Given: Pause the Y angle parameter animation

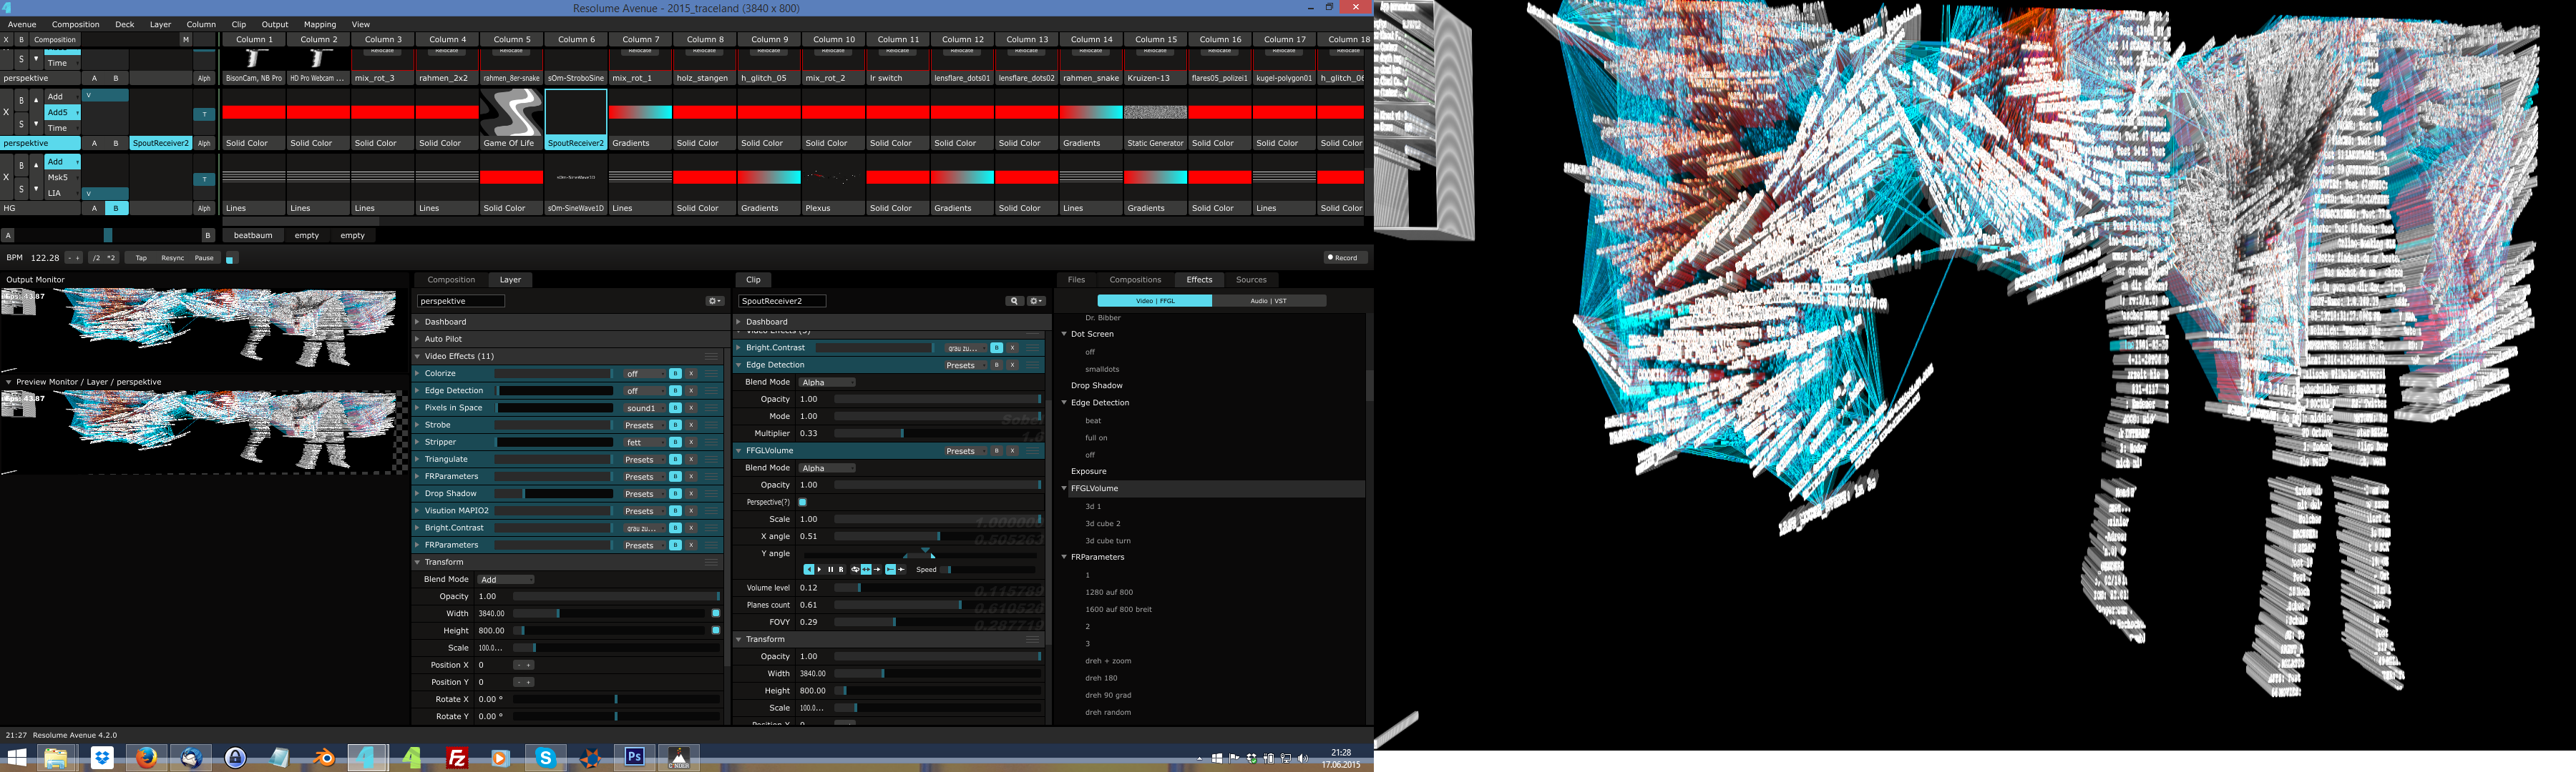Looking at the screenshot, I should pos(831,569).
